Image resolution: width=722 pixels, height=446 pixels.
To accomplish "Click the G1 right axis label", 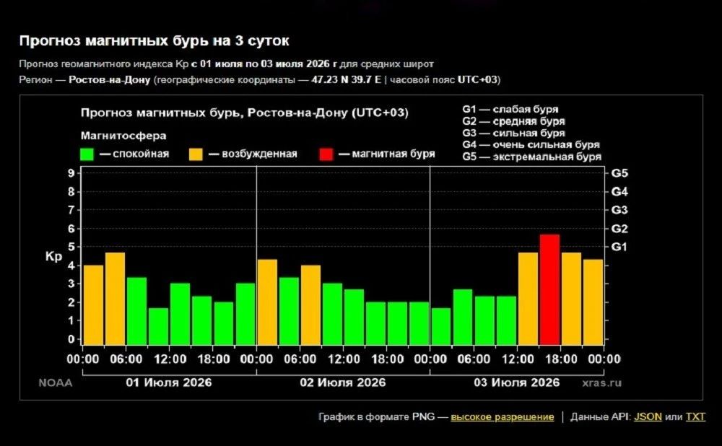I will click(x=619, y=247).
